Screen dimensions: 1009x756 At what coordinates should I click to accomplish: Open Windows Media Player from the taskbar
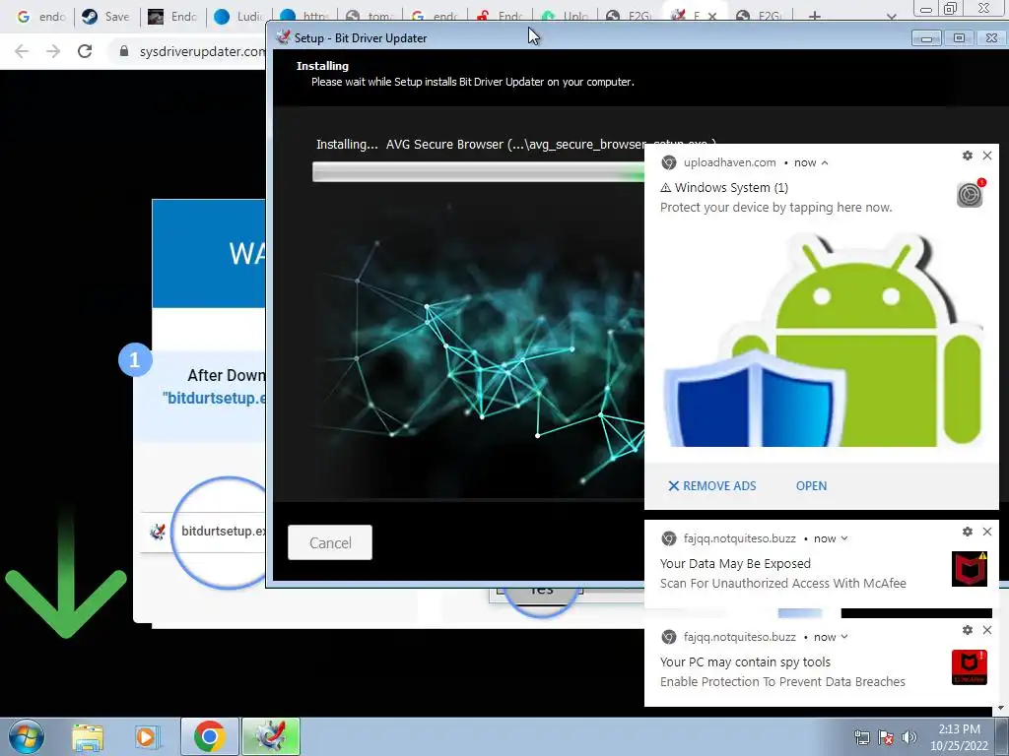pos(146,736)
